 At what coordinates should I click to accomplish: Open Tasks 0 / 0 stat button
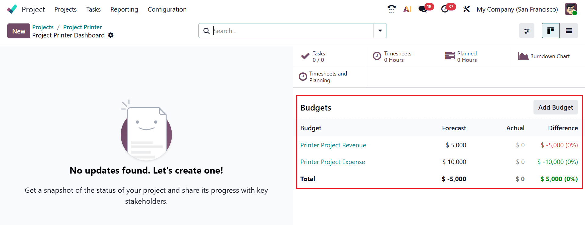click(x=329, y=56)
